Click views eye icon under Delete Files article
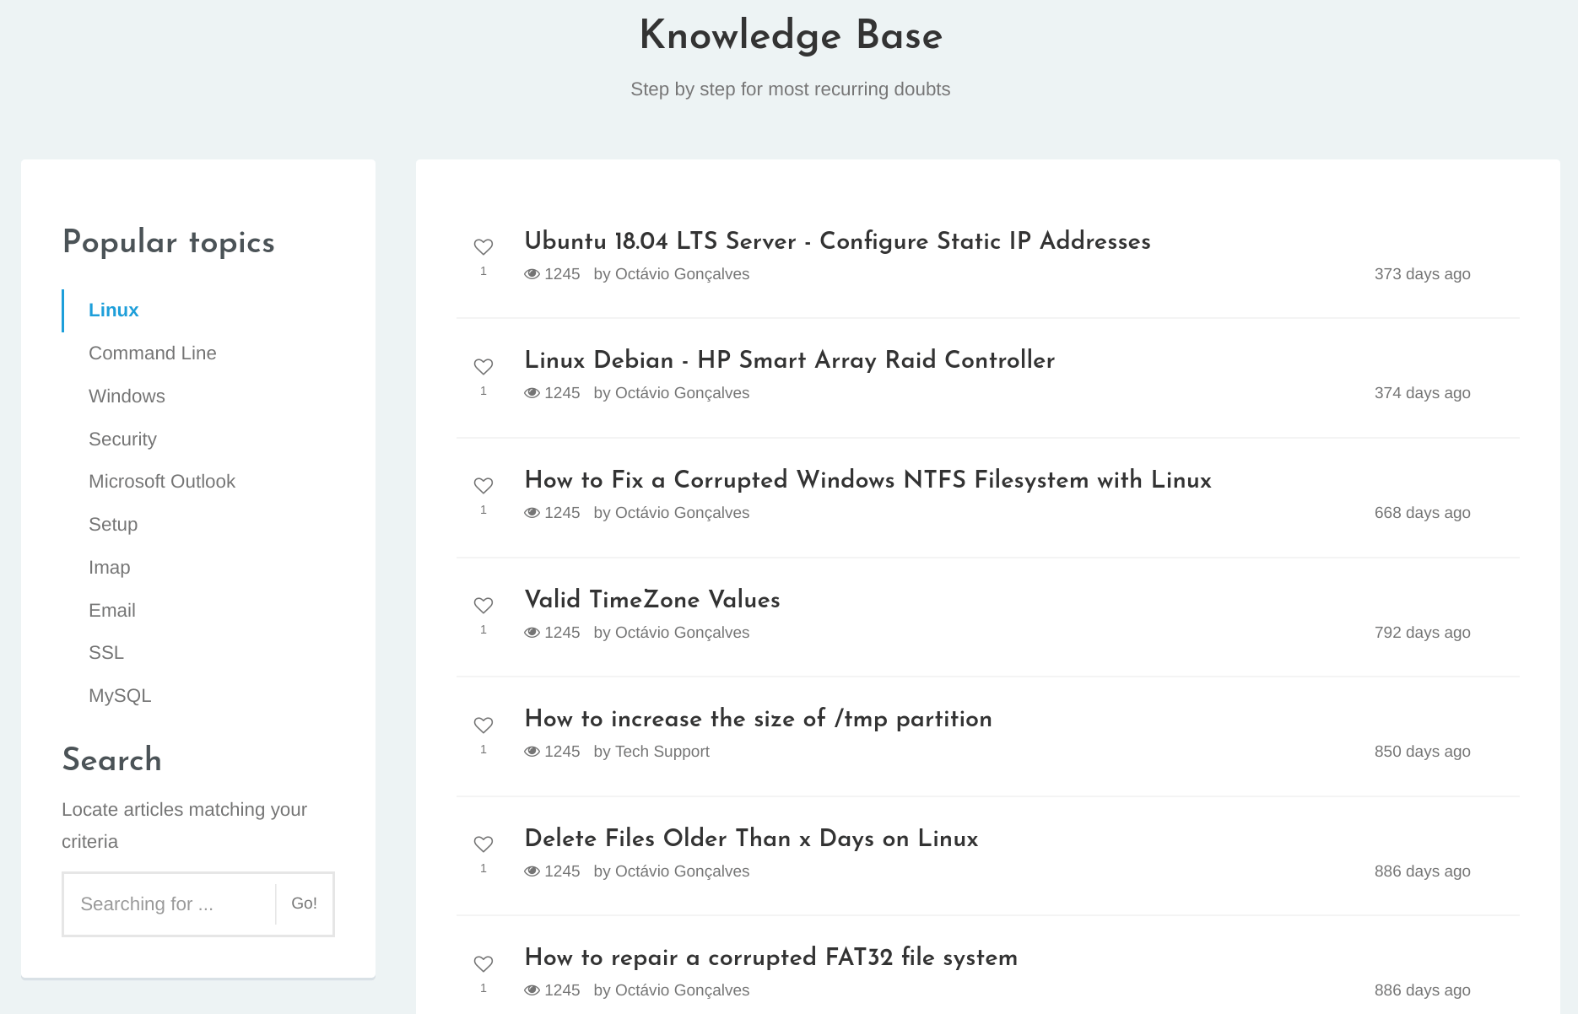The width and height of the screenshot is (1578, 1014). [x=532, y=871]
